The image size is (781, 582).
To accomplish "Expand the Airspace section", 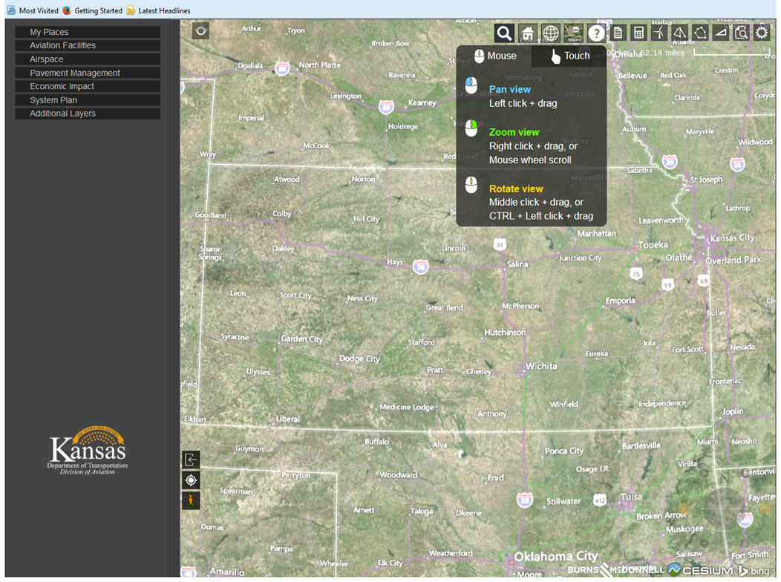I will click(87, 59).
